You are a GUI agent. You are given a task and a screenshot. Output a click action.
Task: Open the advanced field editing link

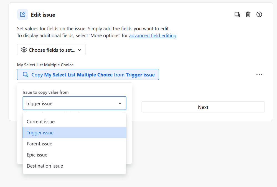(153, 35)
